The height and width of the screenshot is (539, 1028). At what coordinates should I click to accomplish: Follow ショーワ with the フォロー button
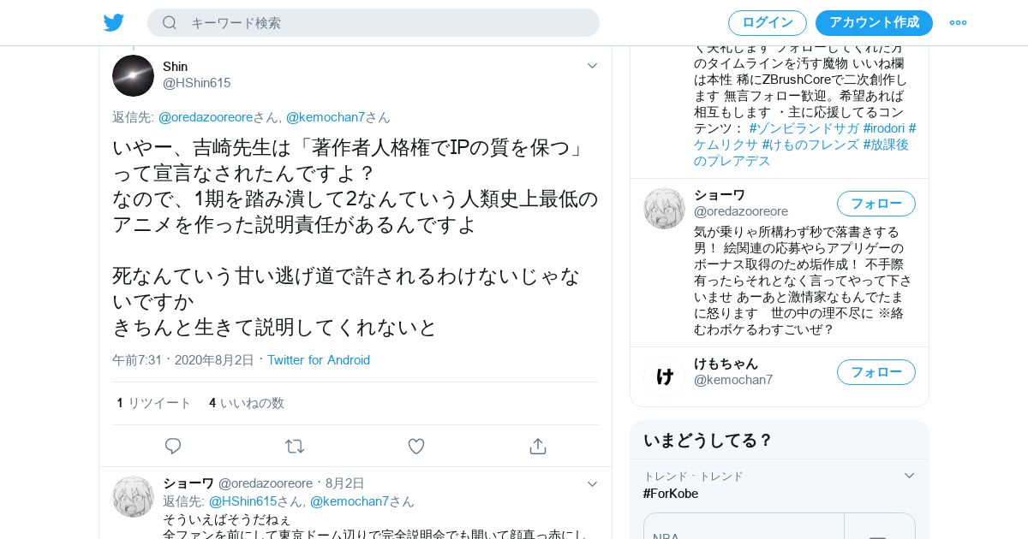pyautogui.click(x=876, y=204)
